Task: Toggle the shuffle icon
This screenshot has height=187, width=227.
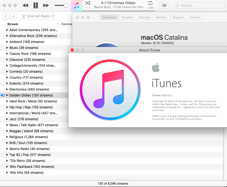Action: [x=88, y=3]
